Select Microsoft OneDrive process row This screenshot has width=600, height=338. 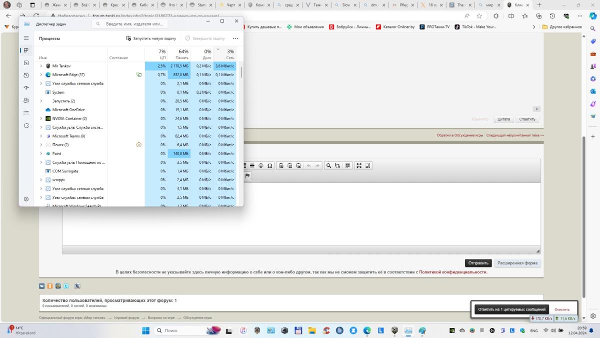coord(135,110)
